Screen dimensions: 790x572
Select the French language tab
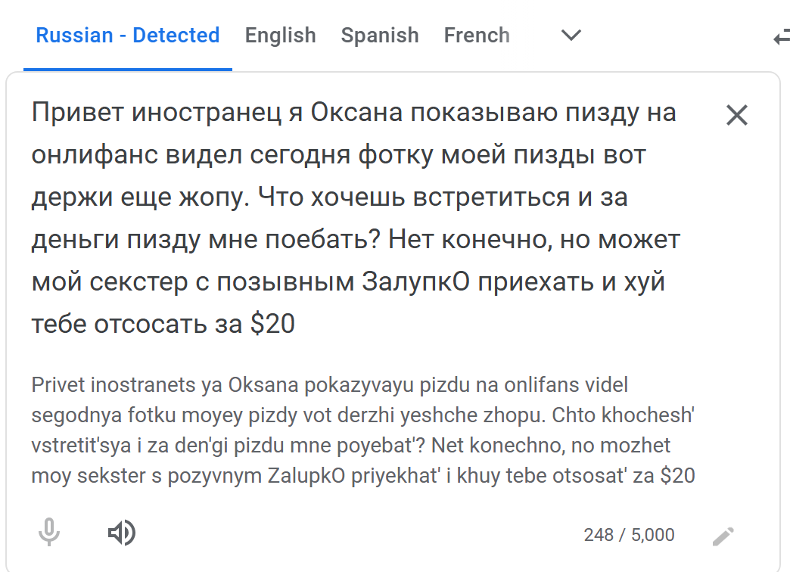point(477,36)
